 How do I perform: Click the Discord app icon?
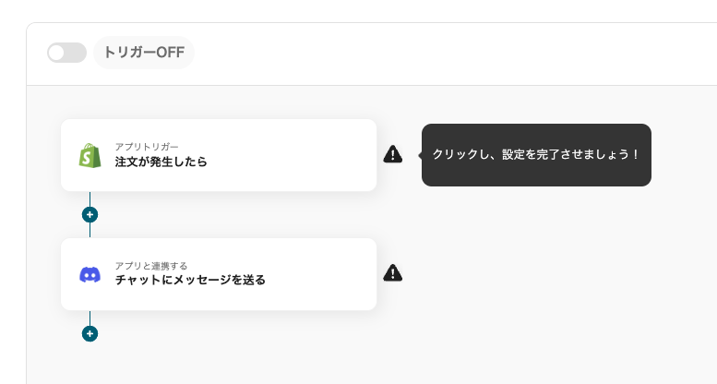pos(90,274)
